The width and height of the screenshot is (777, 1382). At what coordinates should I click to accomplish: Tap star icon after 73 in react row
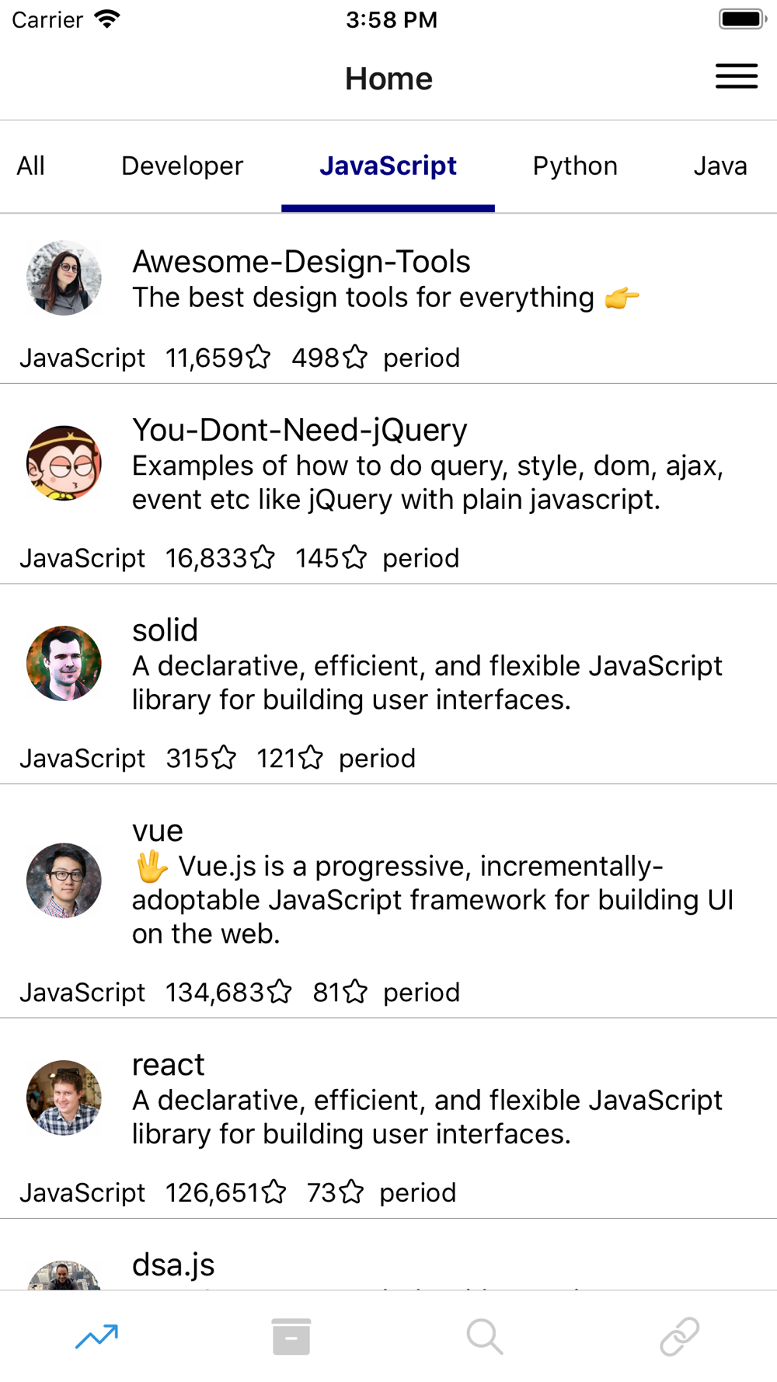point(351,1192)
